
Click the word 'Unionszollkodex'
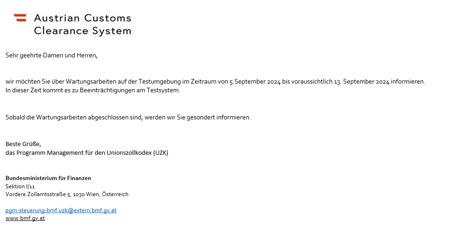(129, 152)
